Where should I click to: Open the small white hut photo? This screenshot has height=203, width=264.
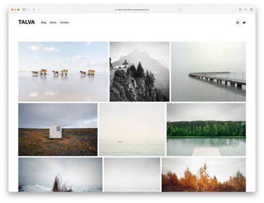tap(58, 130)
